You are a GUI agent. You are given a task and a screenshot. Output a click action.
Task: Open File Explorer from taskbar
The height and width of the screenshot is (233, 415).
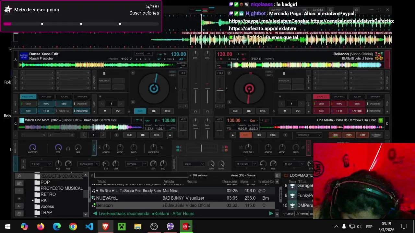138,226
